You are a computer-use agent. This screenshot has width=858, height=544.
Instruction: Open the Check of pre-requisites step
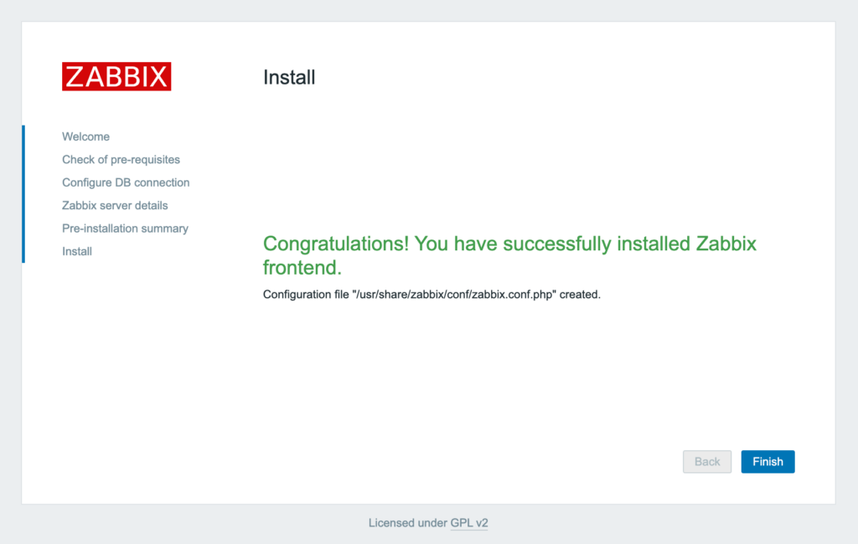(x=121, y=159)
